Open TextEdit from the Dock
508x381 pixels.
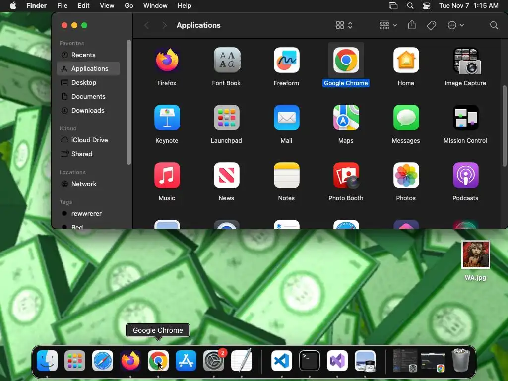[242, 361]
